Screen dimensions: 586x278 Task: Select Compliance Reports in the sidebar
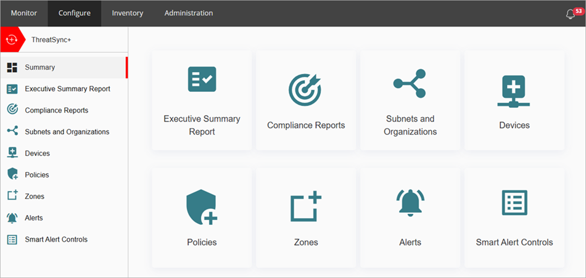coord(56,110)
